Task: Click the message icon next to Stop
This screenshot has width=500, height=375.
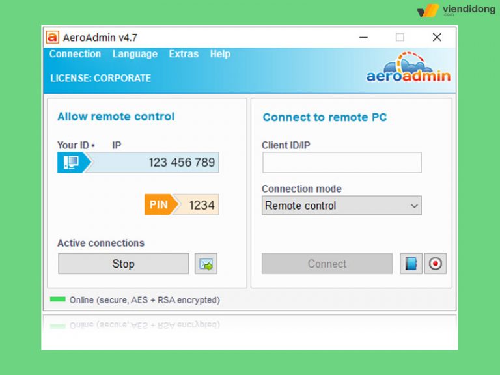Action: pos(206,264)
